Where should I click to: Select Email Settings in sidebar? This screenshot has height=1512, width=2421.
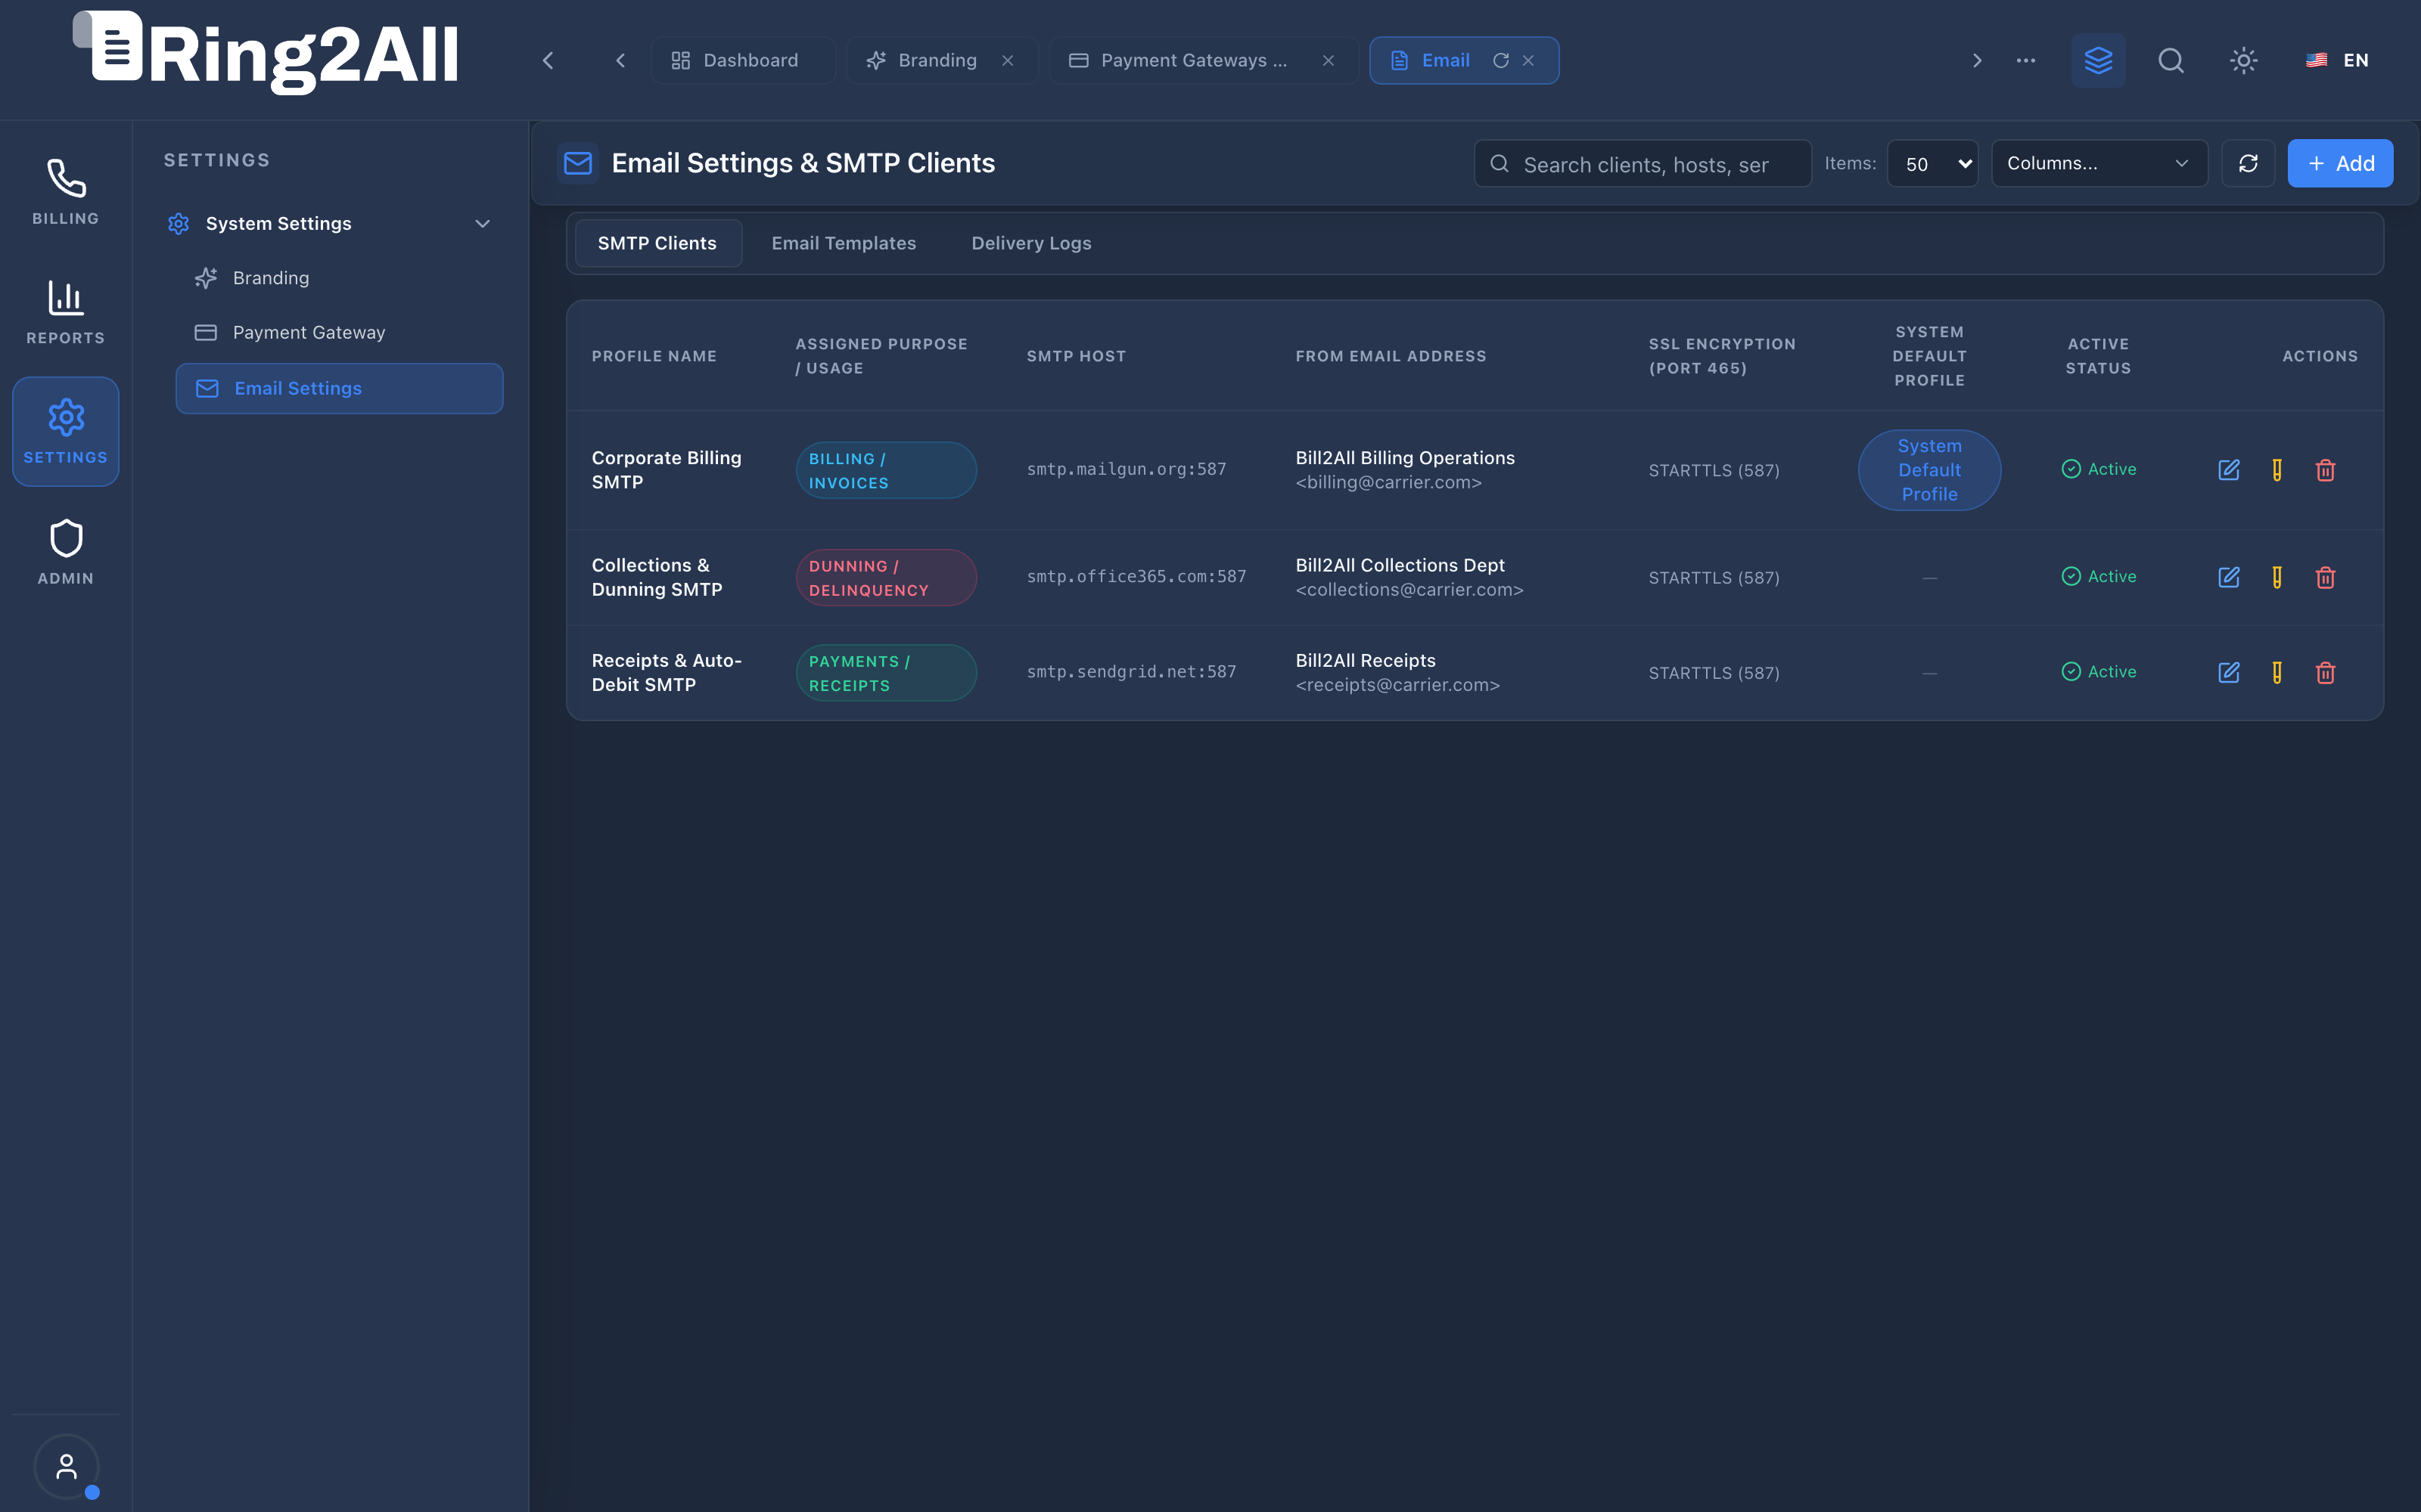pyautogui.click(x=339, y=388)
